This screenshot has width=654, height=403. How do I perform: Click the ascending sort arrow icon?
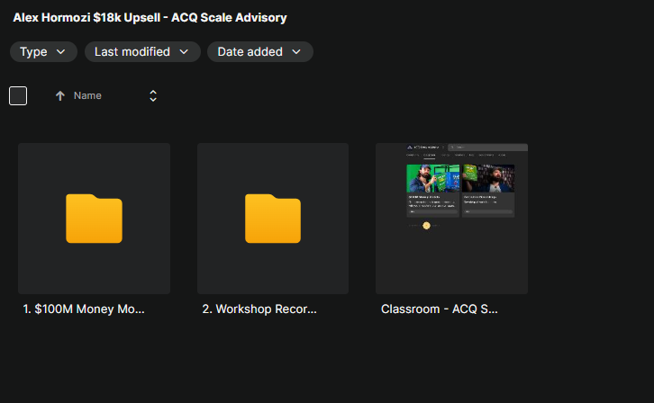[60, 95]
